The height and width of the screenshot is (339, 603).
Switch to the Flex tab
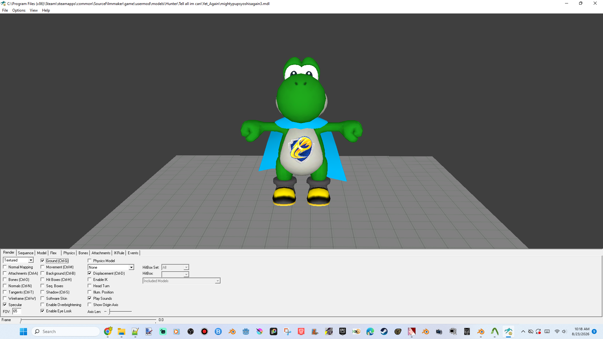[53, 253]
